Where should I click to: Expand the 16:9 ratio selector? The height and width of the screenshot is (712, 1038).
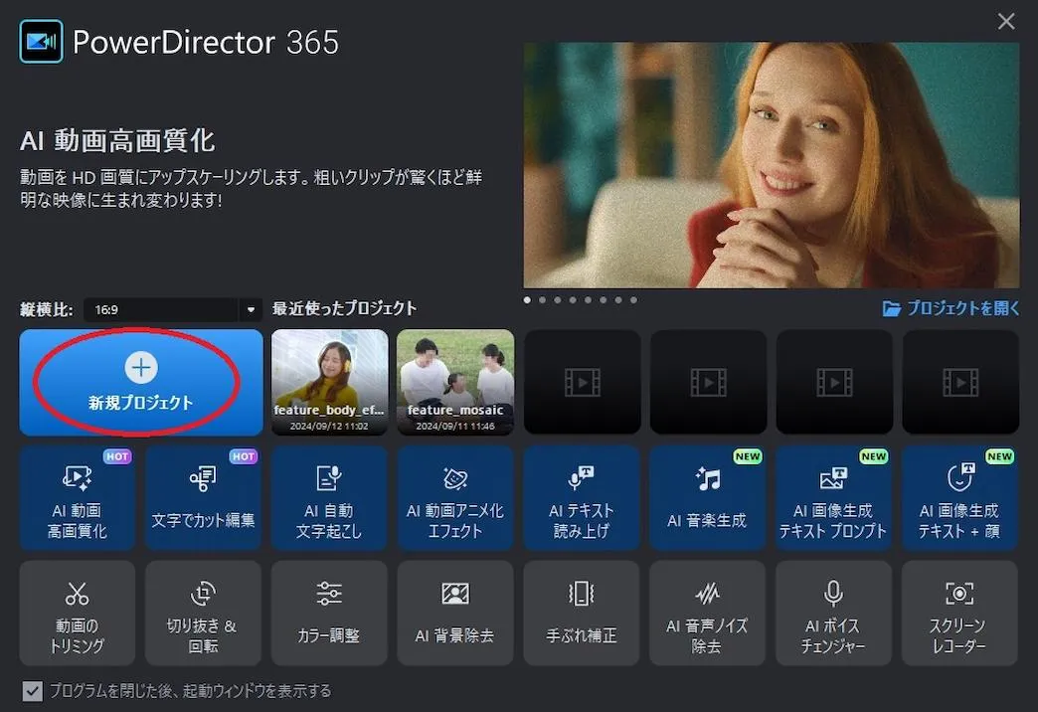(250, 309)
